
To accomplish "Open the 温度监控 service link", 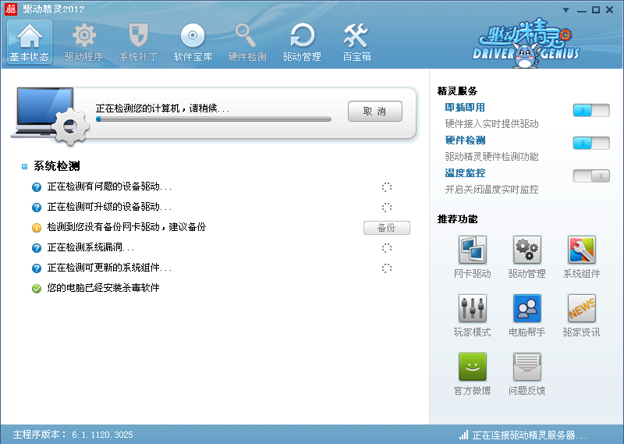I will 465,172.
